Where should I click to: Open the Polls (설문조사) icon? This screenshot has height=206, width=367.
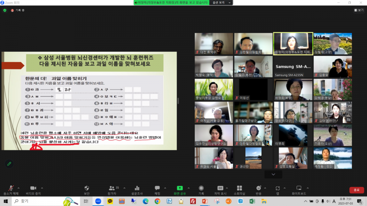pos(136,188)
